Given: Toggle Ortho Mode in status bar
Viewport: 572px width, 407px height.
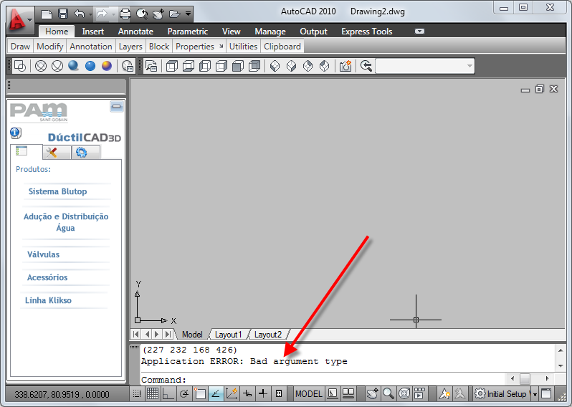Looking at the screenshot, I should pos(168,393).
